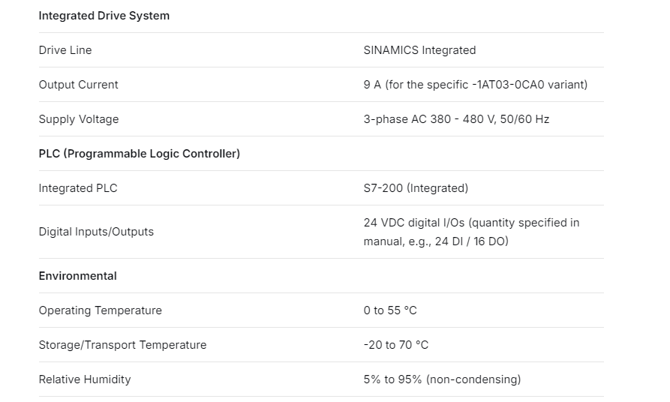This screenshot has width=670, height=402.
Task: Click the '24 DI / 16 DO' example text
Action: point(471,241)
